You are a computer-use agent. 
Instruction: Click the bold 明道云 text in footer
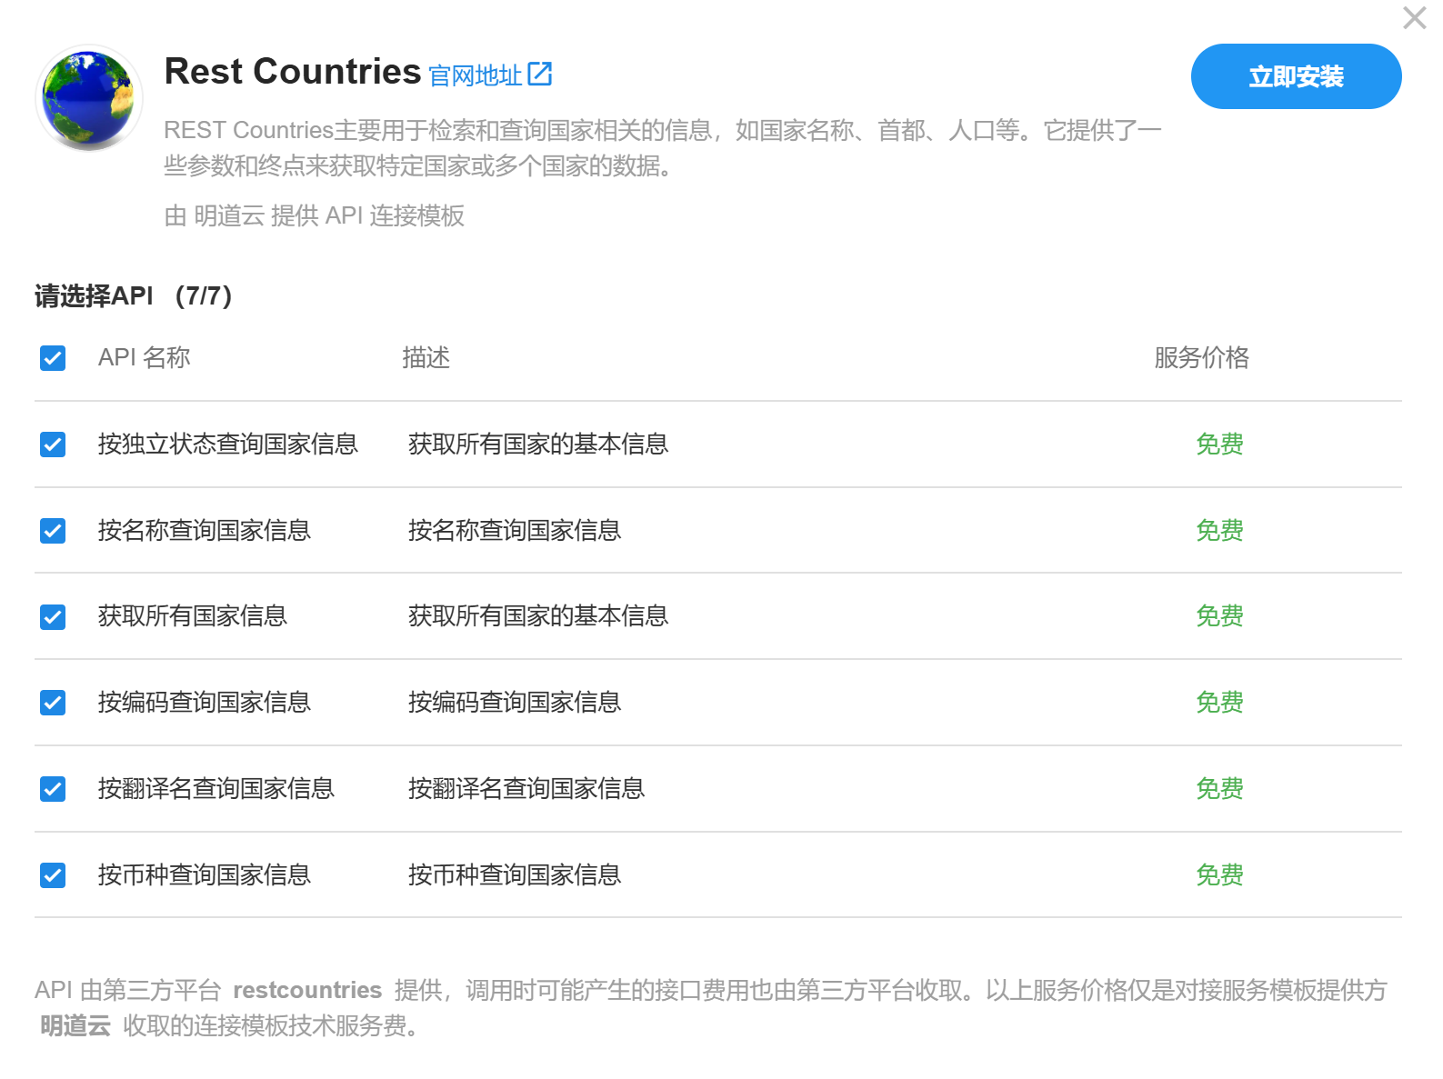(x=75, y=1026)
